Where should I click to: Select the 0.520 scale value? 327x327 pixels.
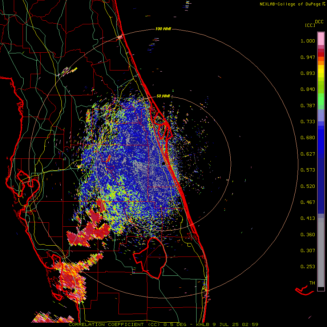tap(308, 186)
